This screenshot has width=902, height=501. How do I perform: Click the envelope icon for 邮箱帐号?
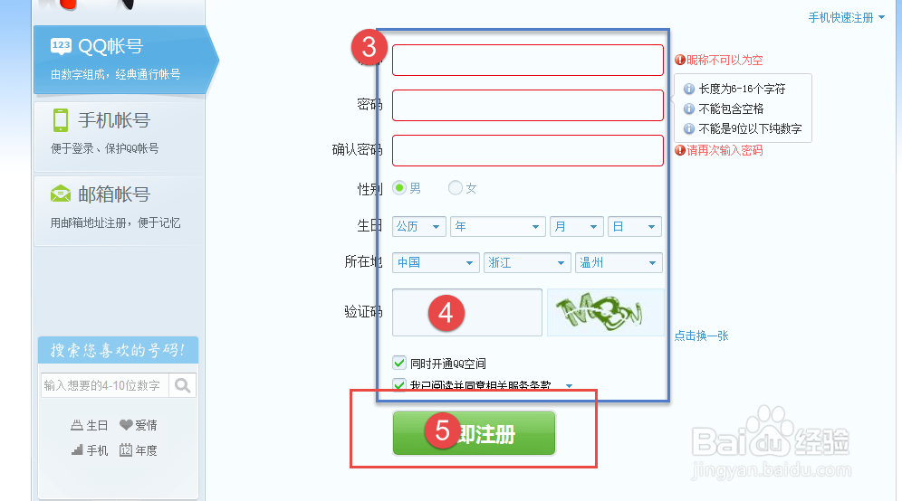click(61, 194)
